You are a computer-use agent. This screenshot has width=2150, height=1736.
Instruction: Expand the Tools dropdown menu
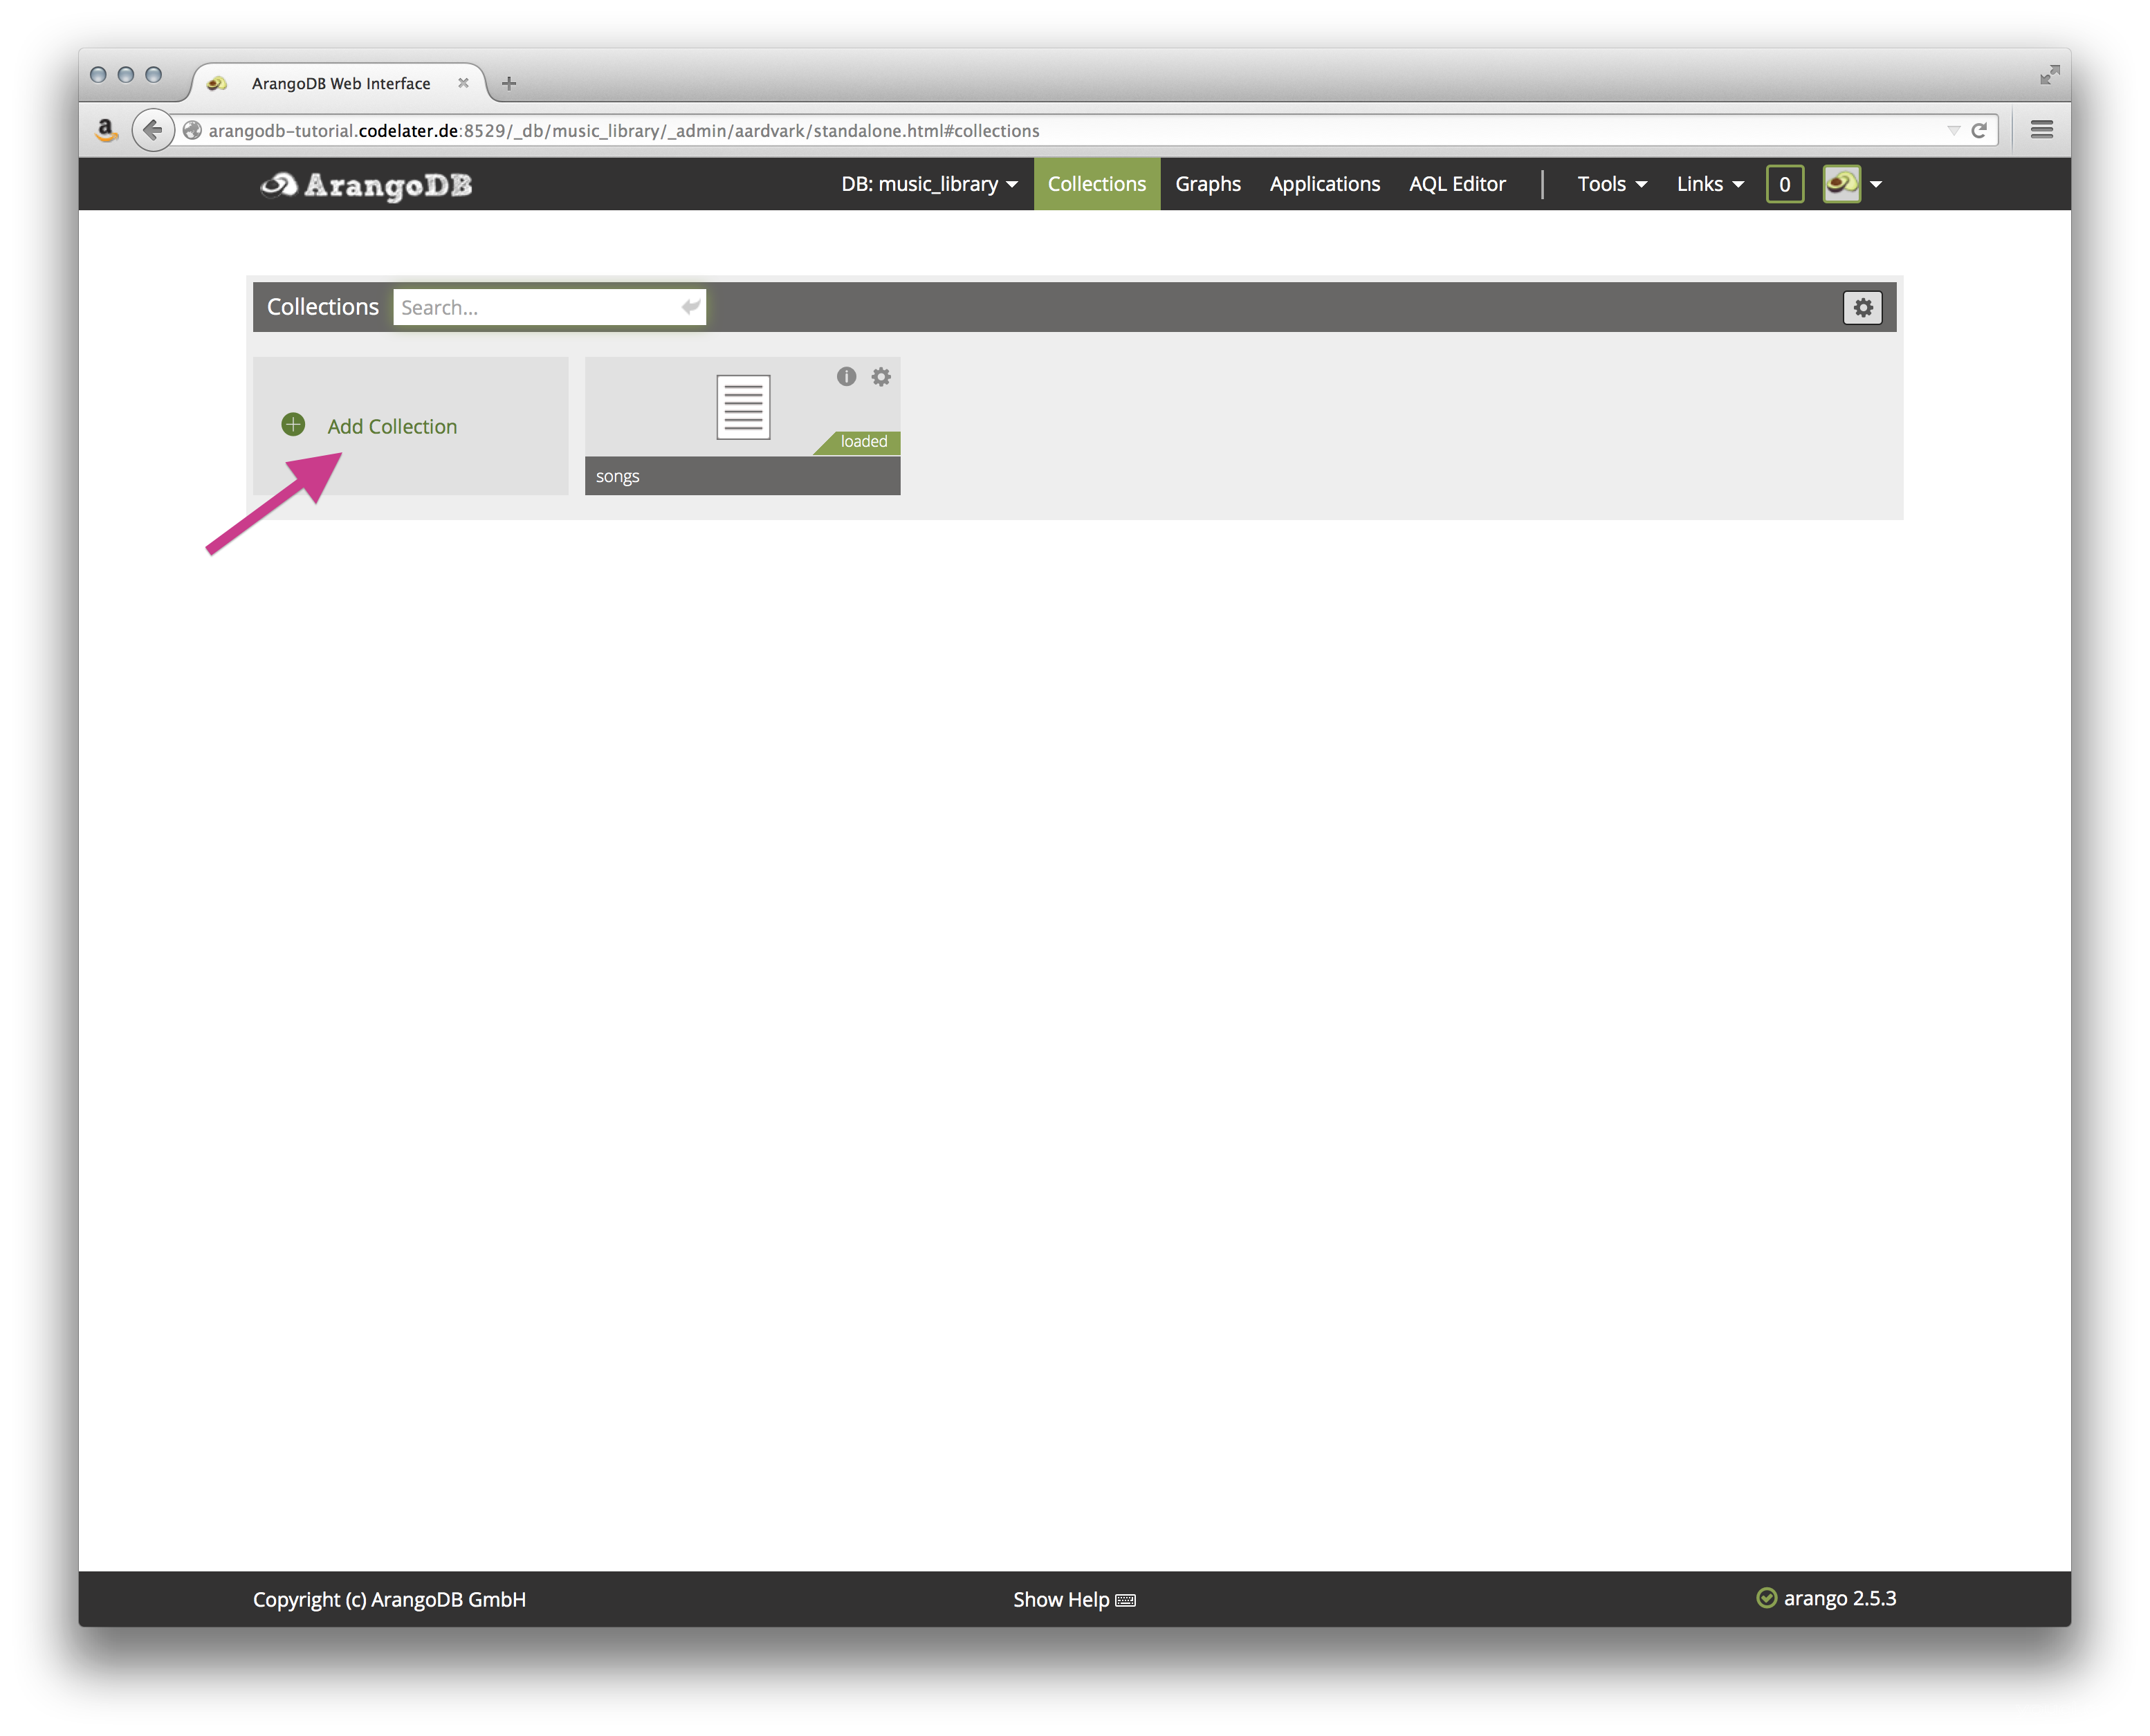pyautogui.click(x=1610, y=184)
